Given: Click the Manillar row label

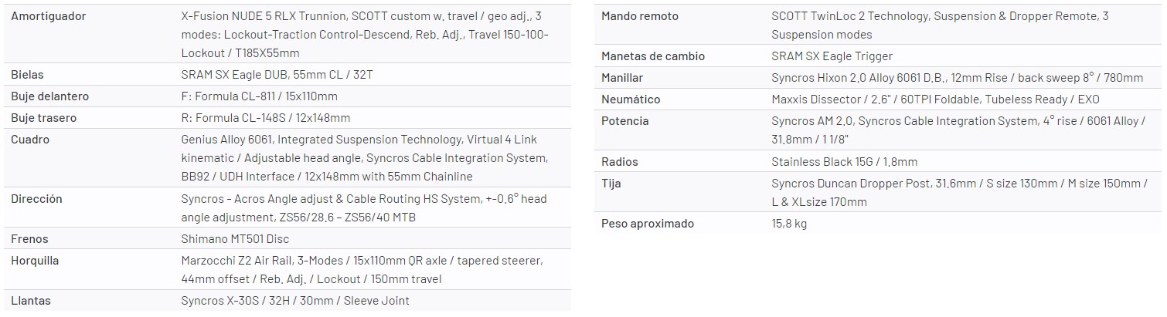Looking at the screenshot, I should tap(621, 78).
